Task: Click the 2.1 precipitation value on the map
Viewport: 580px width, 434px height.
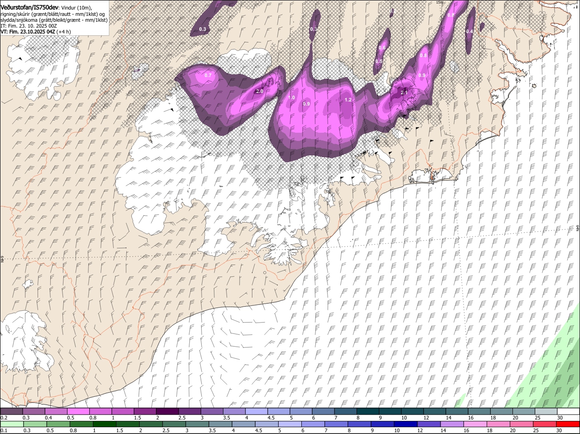Action: 405,92
